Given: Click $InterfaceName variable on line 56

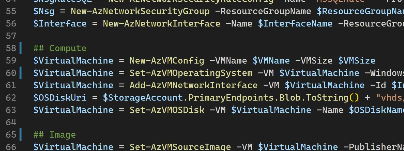Looking at the screenshot, I should coord(295,24).
